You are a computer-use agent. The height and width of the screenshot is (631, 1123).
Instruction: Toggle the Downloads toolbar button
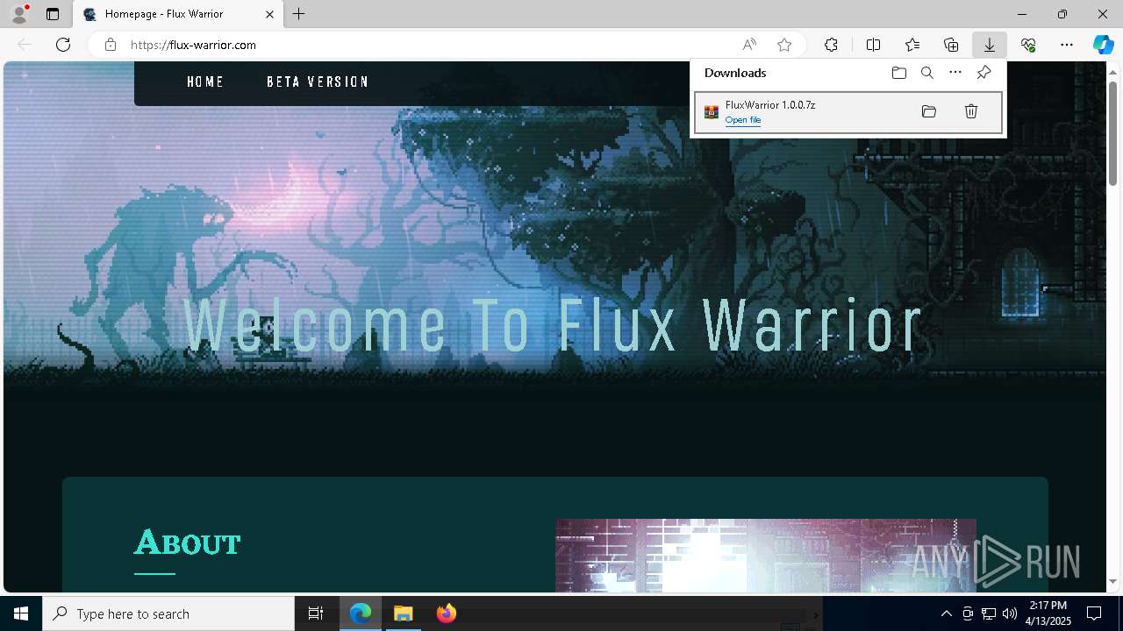pyautogui.click(x=990, y=45)
